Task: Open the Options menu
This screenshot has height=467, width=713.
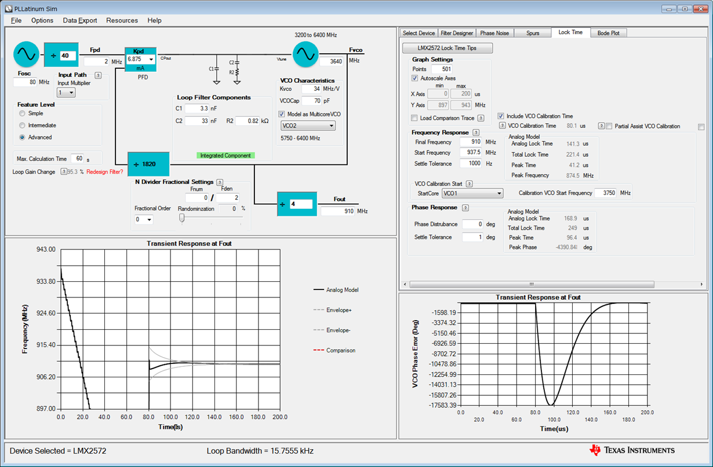Action: click(x=42, y=20)
